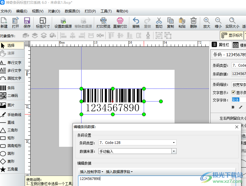Toggle bold B in properties panel
This screenshot has height=186, width=246.
[233, 107]
